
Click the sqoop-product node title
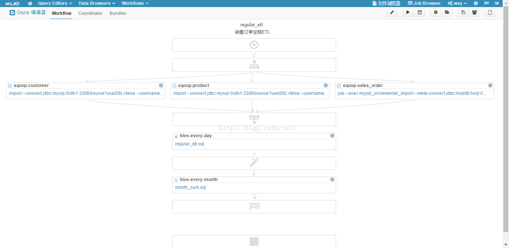point(194,86)
